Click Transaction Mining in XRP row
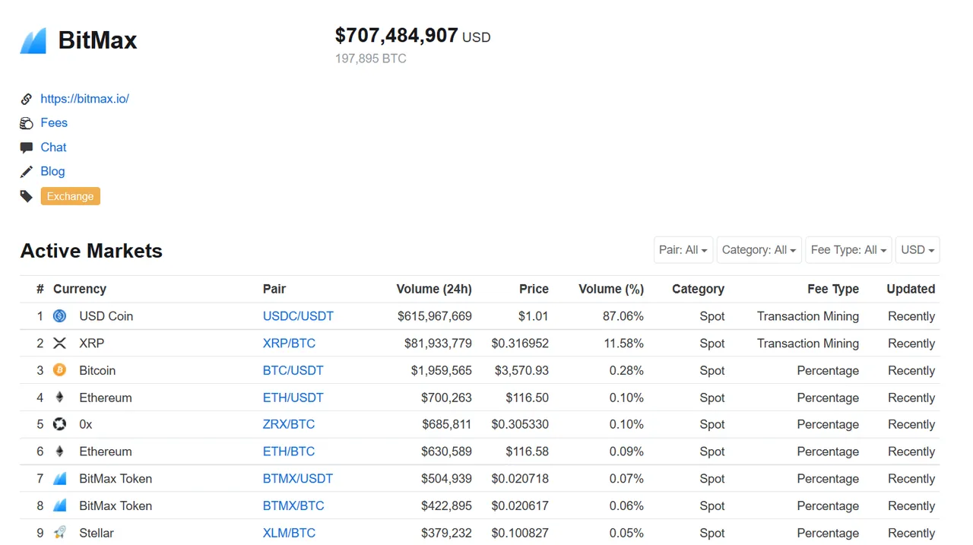The height and width of the screenshot is (545, 973). point(808,344)
